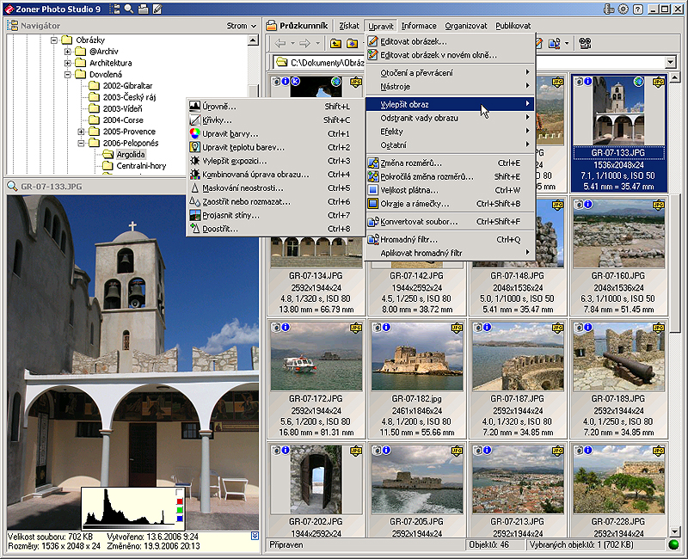Click blue info icon on GR-07-133.JPG thumbnail
The width and height of the screenshot is (688, 559).
tap(587, 83)
